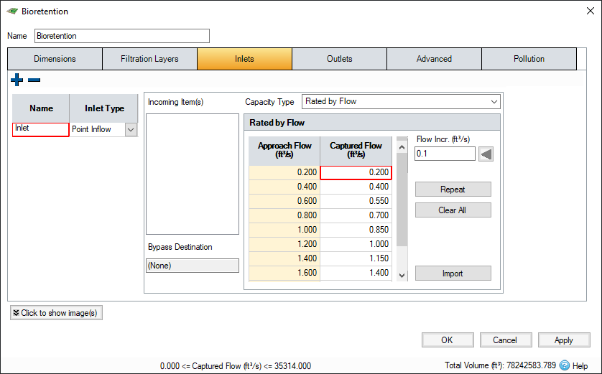Click the Total Volume status text
This screenshot has width=602, height=374.
click(x=500, y=365)
